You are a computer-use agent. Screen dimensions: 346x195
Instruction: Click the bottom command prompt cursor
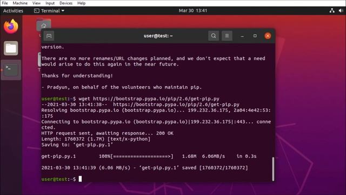(80, 179)
